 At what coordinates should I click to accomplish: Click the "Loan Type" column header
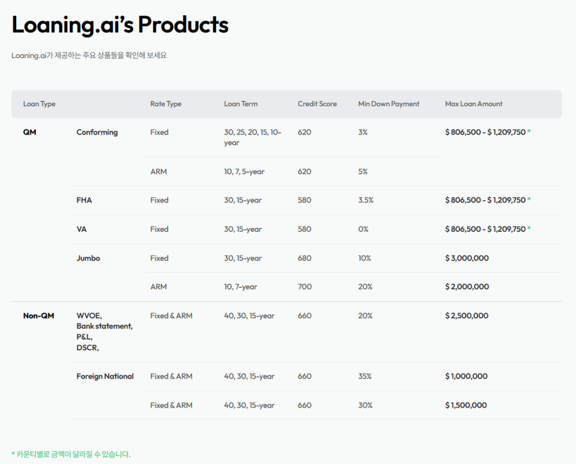(x=39, y=104)
